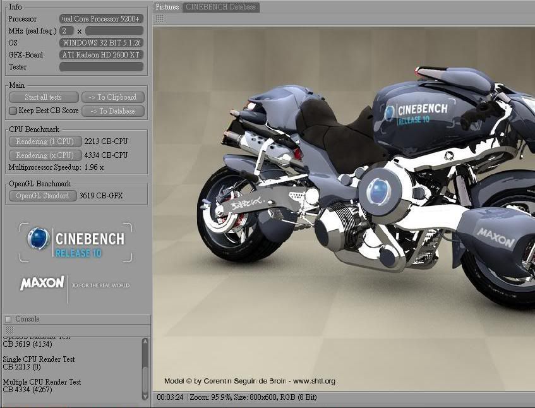
Task: Toggle the Keep Best CB Score checkbox
Action: (13, 111)
